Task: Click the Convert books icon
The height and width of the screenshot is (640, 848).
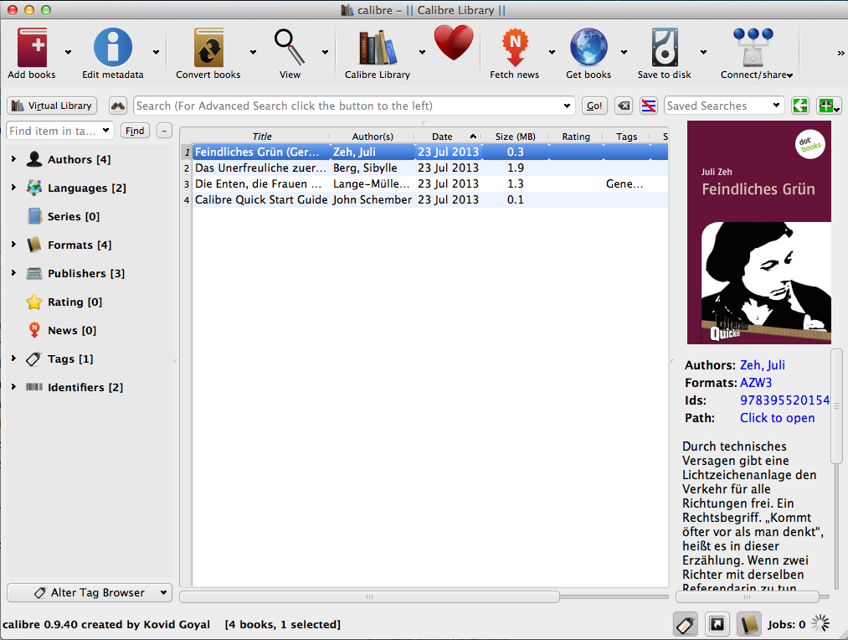Action: 208,48
